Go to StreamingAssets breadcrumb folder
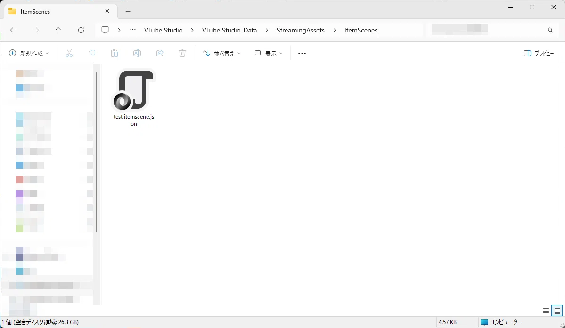The image size is (565, 328). 301,30
